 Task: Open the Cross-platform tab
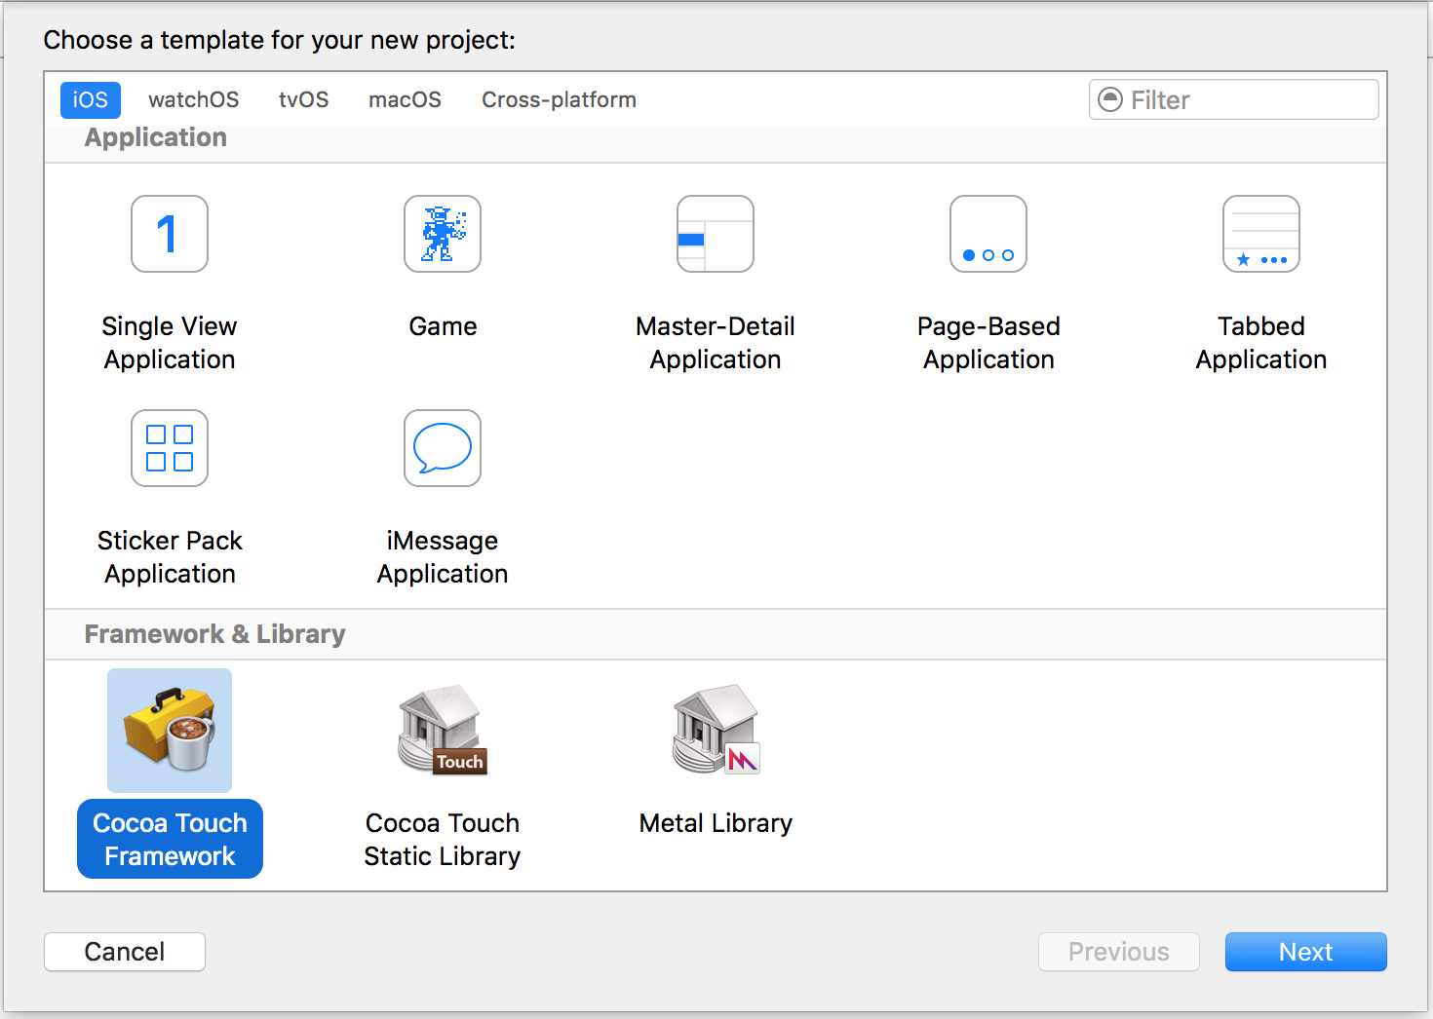coord(559,100)
